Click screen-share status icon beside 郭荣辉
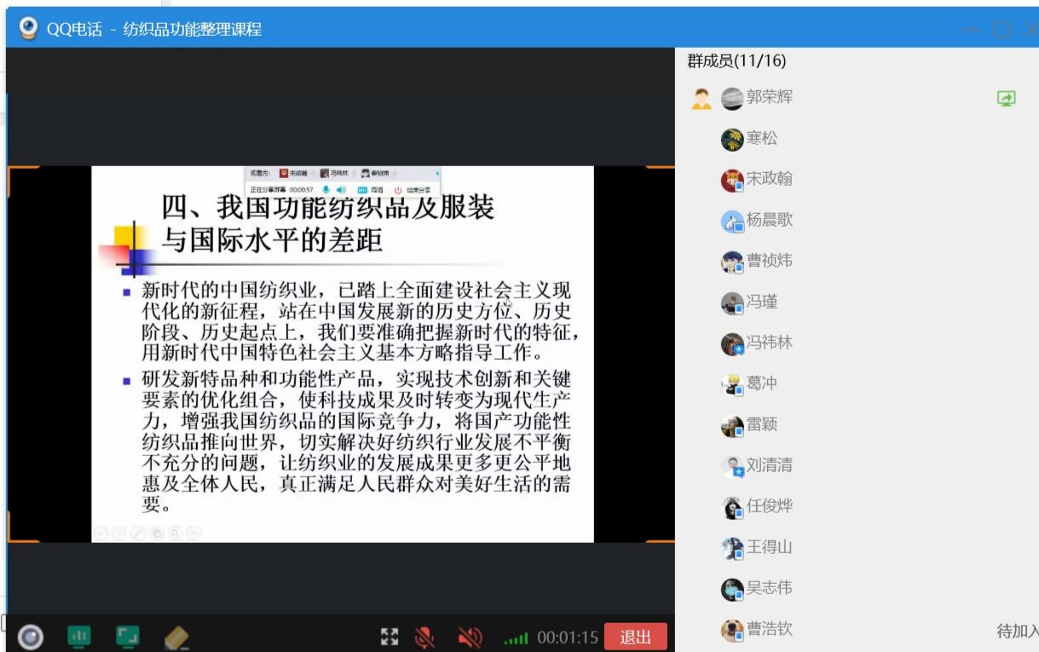This screenshot has width=1039, height=652. pyautogui.click(x=1007, y=99)
